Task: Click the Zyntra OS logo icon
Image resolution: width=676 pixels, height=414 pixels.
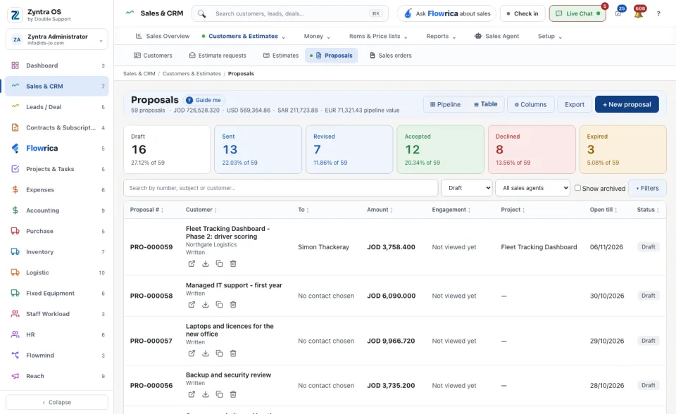Action: pyautogui.click(x=15, y=15)
